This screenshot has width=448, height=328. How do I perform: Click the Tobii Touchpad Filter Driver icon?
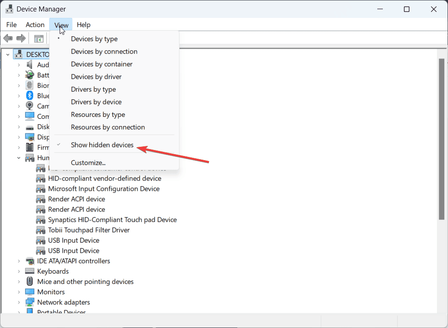pyautogui.click(x=41, y=230)
